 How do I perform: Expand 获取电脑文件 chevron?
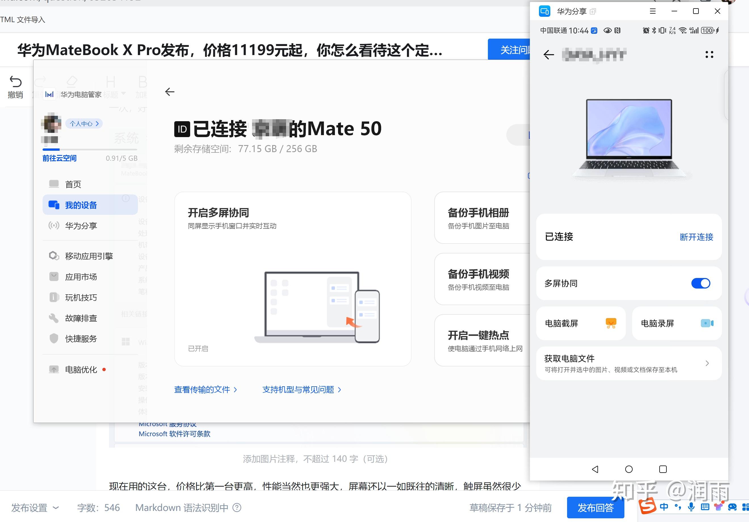pos(707,363)
